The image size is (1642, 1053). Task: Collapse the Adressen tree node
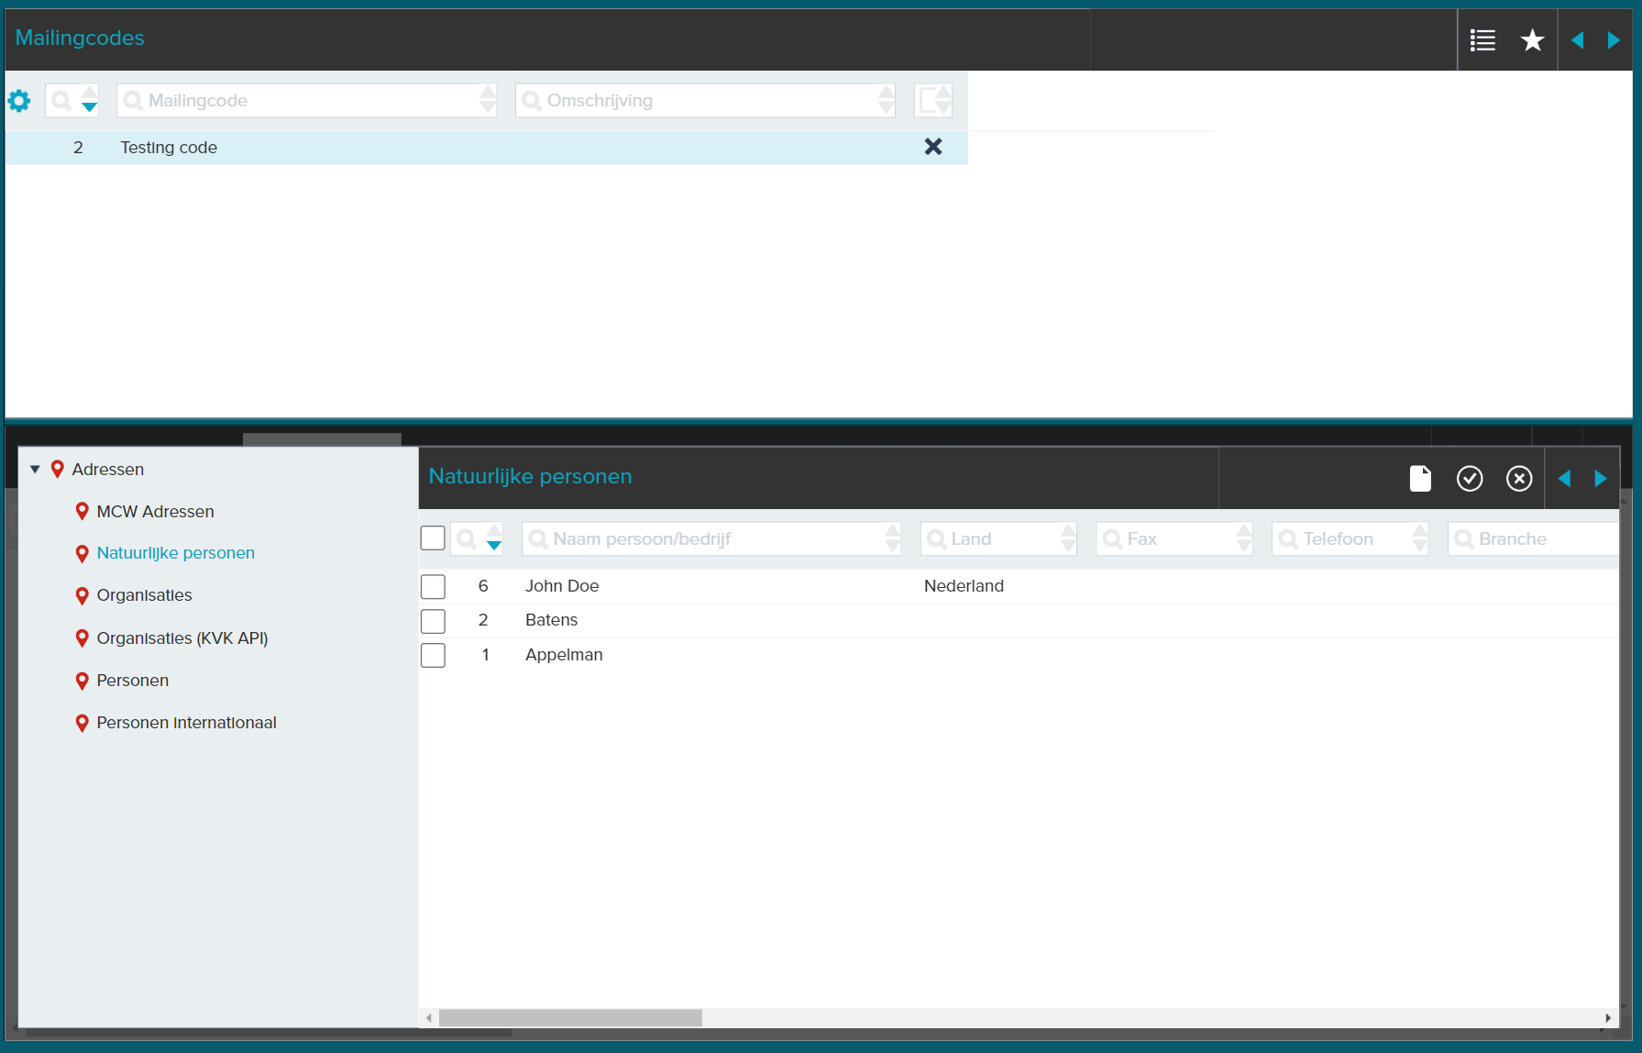coord(35,470)
